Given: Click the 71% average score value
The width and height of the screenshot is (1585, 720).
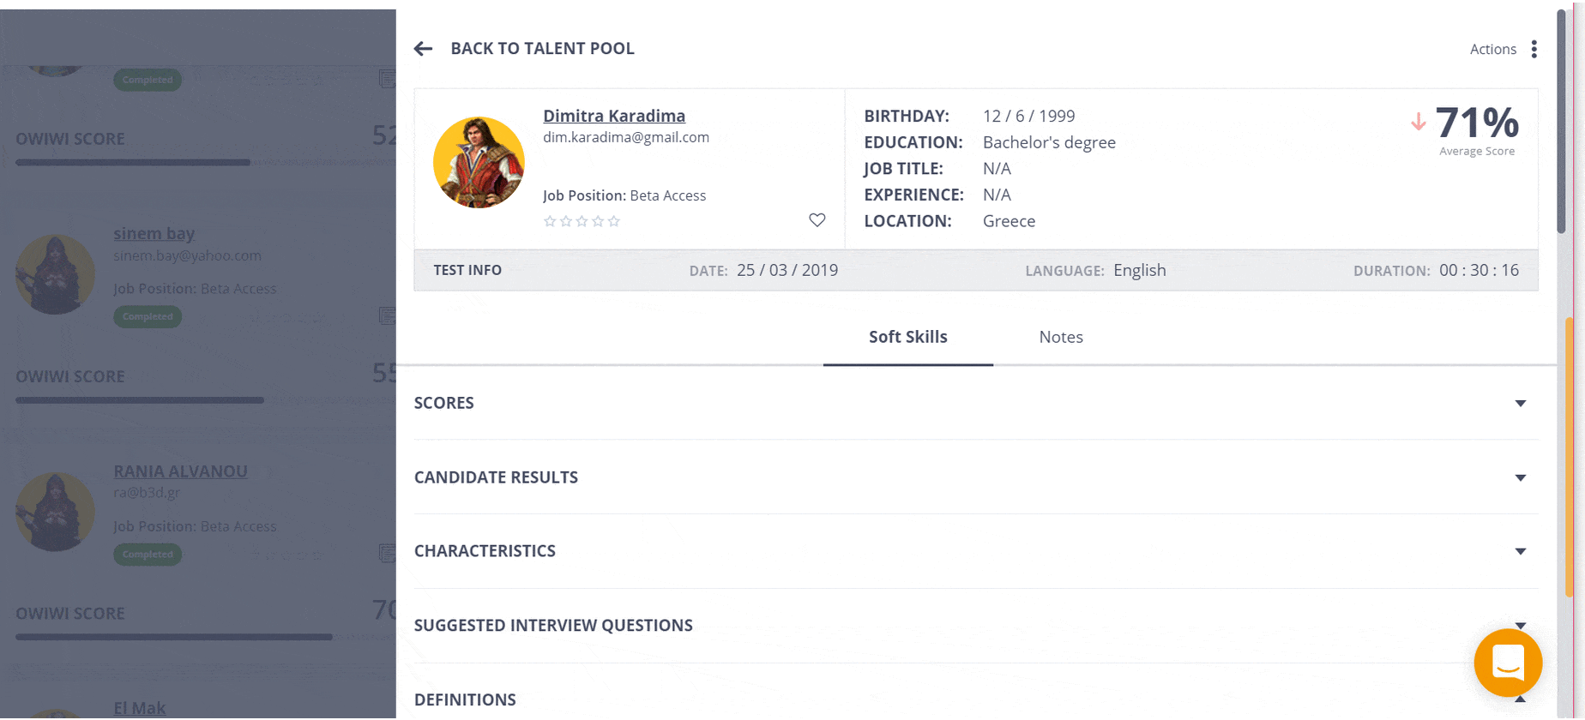Looking at the screenshot, I should pos(1477,123).
